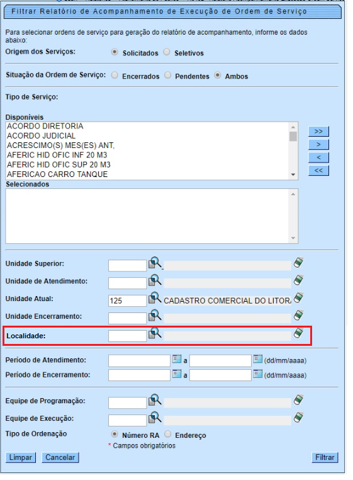353x480 pixels.
Task: Sort by Endereço
Action: coord(167,434)
